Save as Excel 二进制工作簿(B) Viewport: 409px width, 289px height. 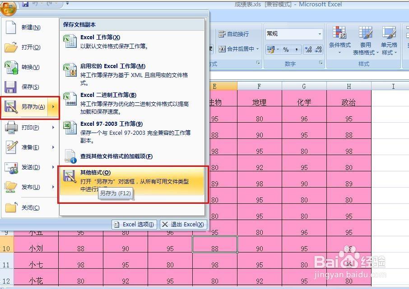pyautogui.click(x=132, y=103)
